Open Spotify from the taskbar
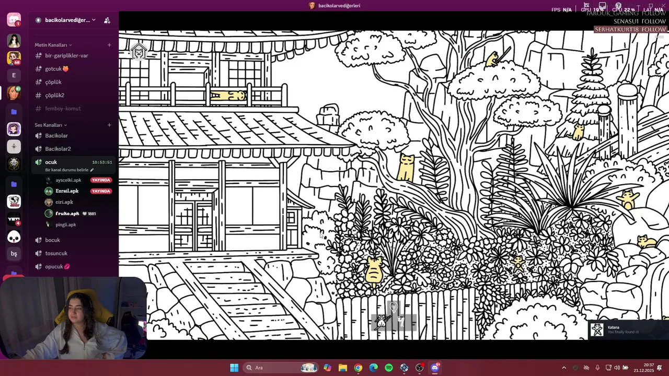 (x=389, y=368)
